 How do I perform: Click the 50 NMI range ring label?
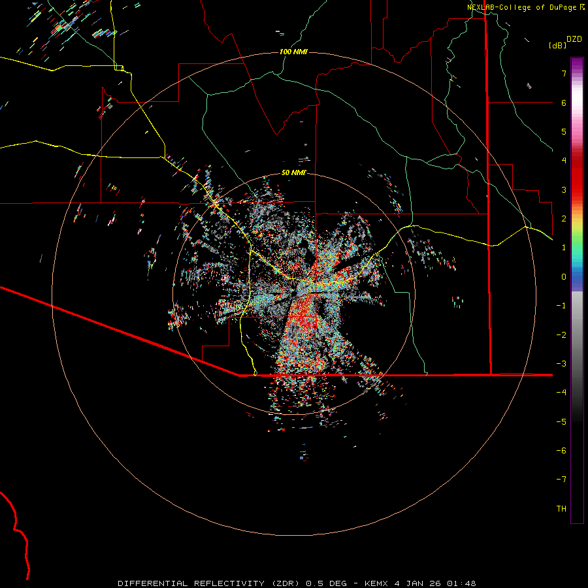[x=293, y=172]
